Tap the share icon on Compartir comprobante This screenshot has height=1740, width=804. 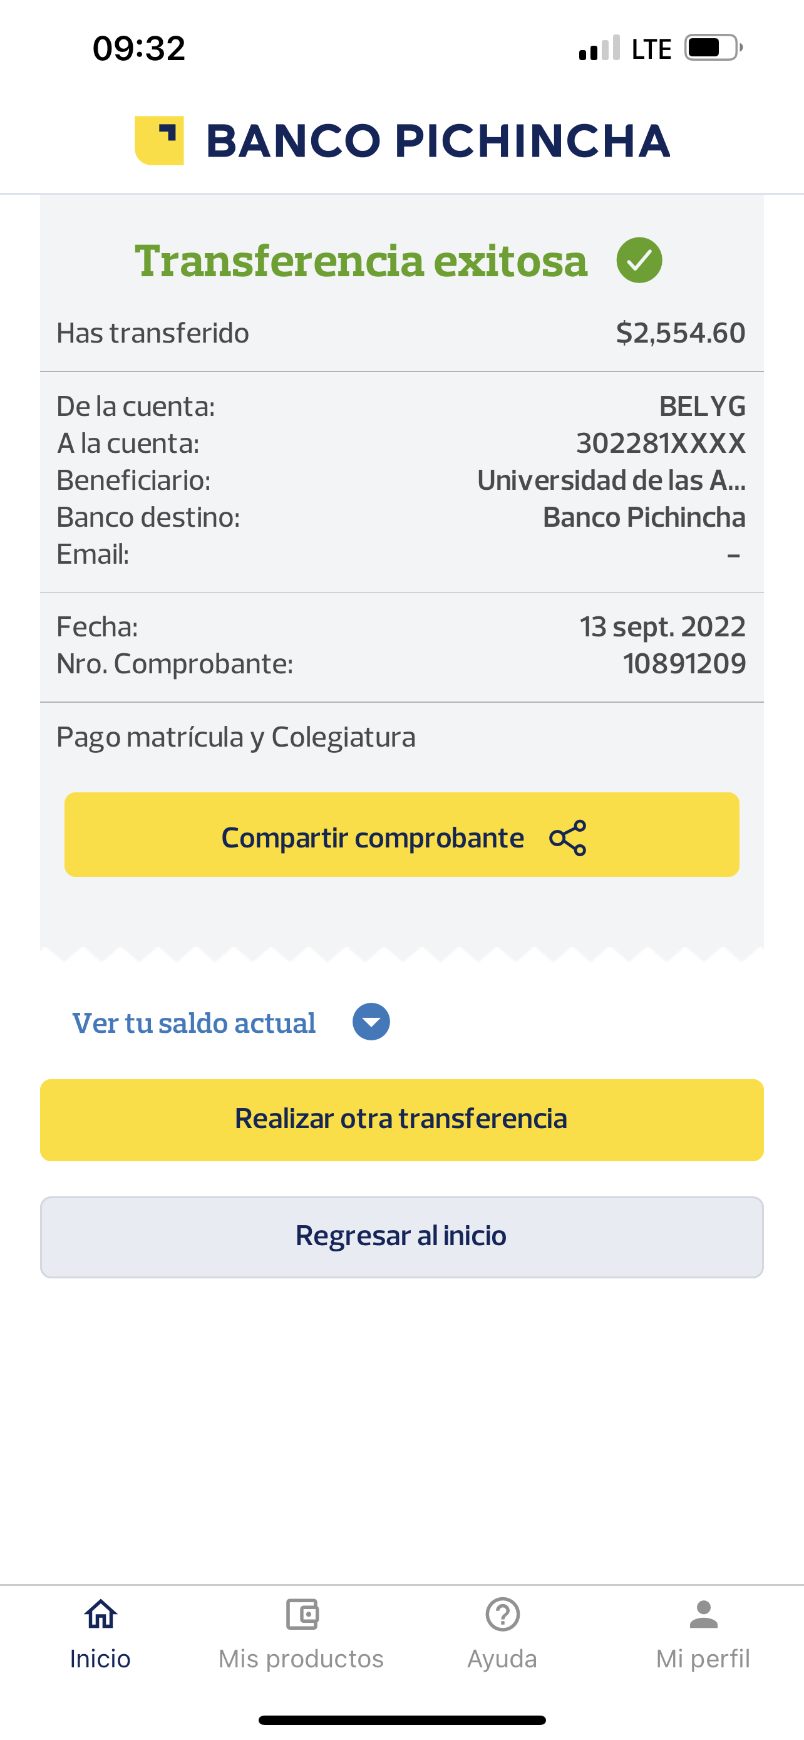tap(568, 837)
